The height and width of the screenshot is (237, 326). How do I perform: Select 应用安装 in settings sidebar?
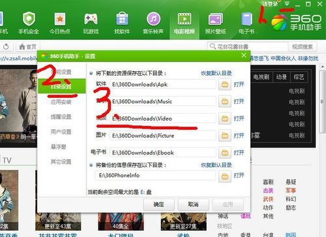61,102
